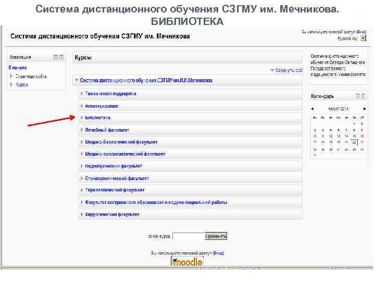375x281 pixels.
Task: Open the В начало home link
Action: [x=18, y=68]
